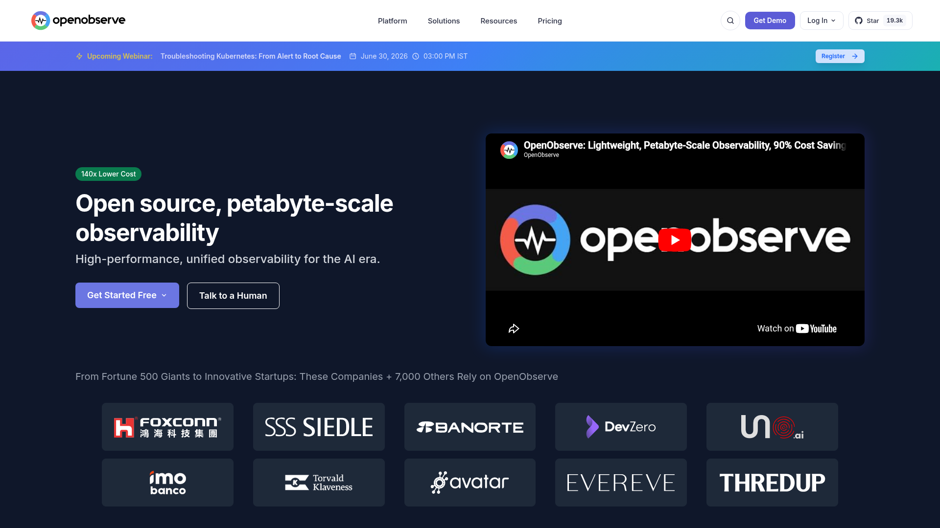The image size is (940, 528).
Task: Click the Get Demo button
Action: coord(770,21)
